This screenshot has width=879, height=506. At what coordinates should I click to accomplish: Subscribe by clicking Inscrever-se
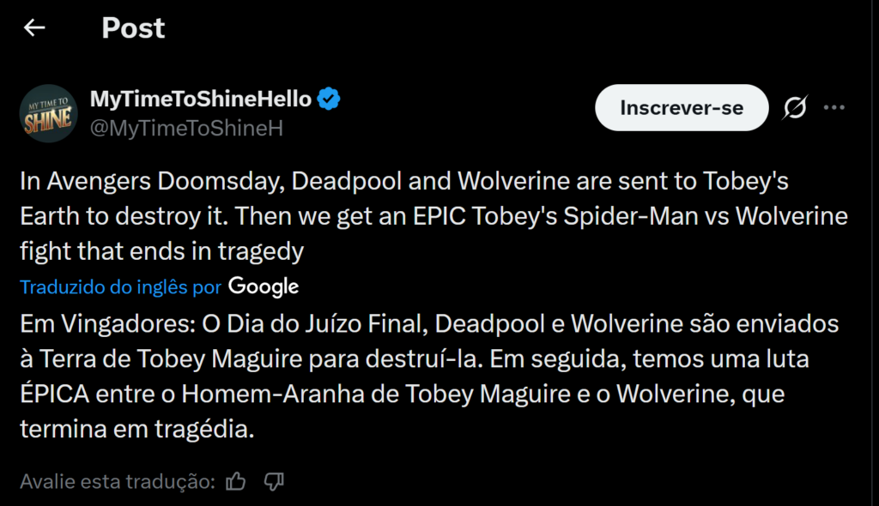682,107
